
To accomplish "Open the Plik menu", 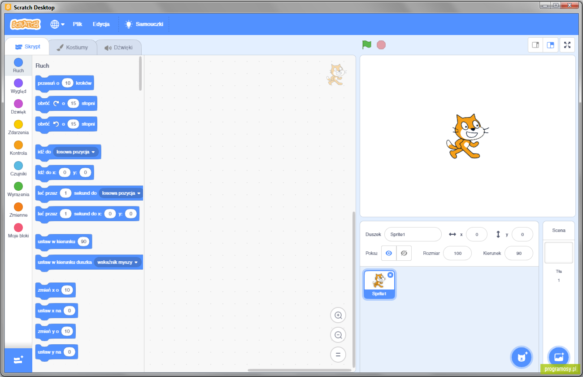I will 78,24.
